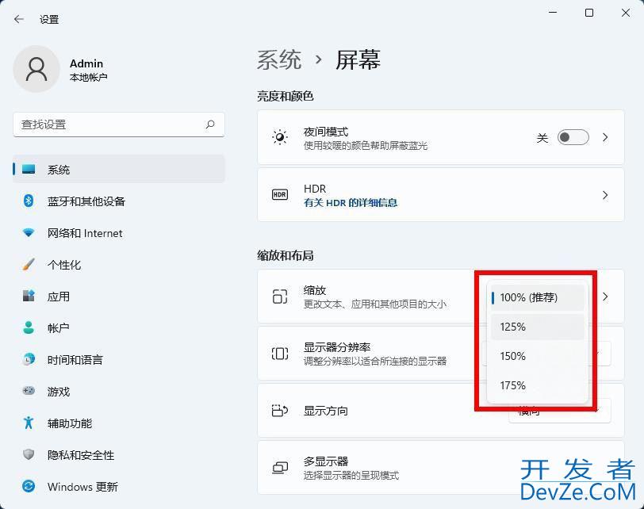Open 隐私和安全性 settings page
Screen dimensions: 644x509
[119, 454]
